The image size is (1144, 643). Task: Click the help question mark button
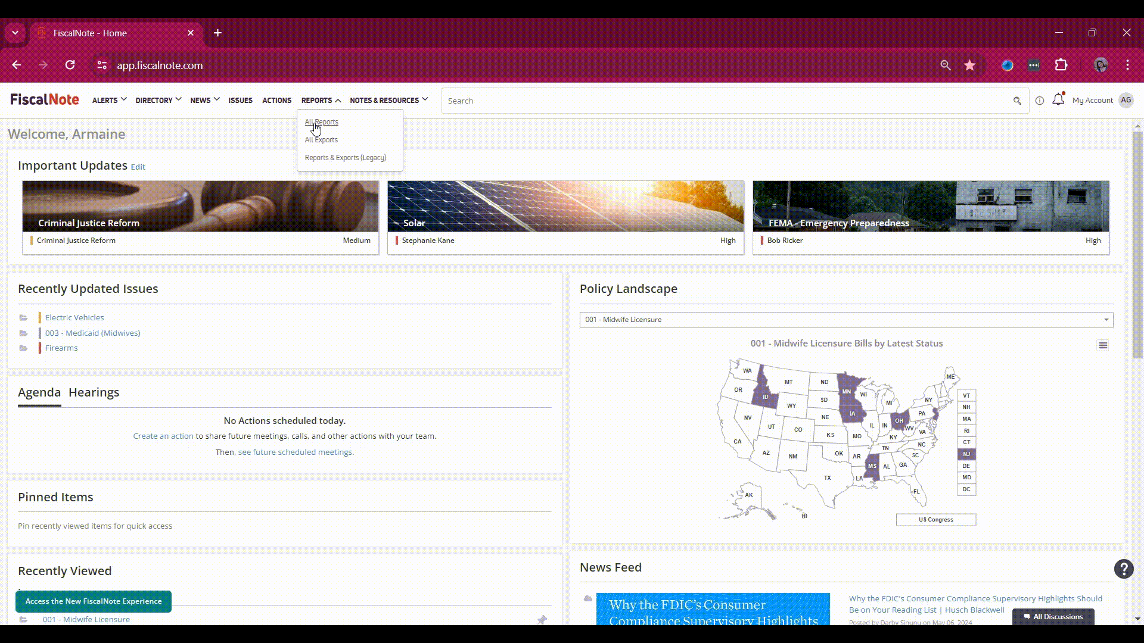1124,569
